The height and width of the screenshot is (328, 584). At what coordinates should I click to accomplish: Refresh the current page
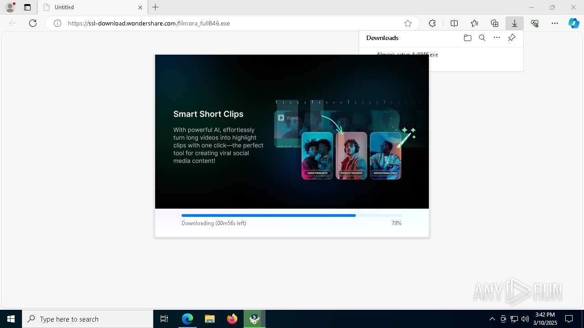33,23
